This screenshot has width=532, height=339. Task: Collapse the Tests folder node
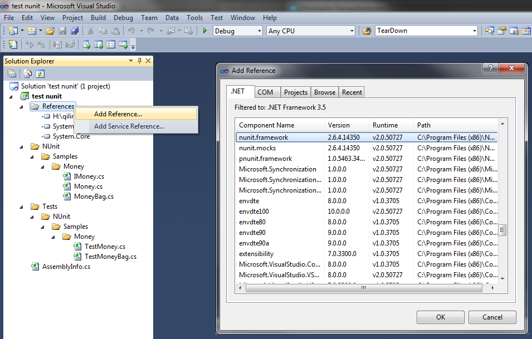coord(22,207)
